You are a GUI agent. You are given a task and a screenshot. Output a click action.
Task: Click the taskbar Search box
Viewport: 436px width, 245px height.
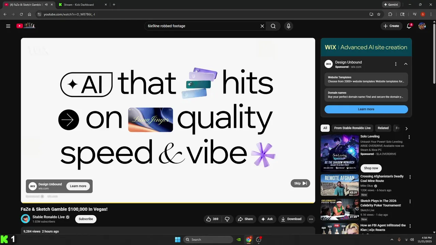click(208, 240)
